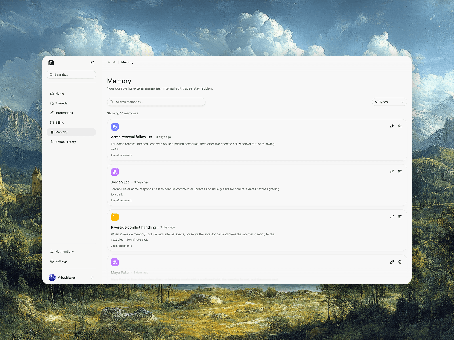The image size is (454, 340).
Task: Click the 7 reinforcements label
Action: (x=121, y=246)
